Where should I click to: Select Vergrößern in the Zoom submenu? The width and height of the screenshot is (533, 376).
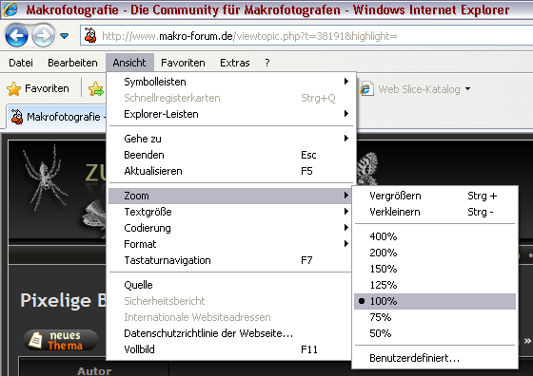[435, 196]
